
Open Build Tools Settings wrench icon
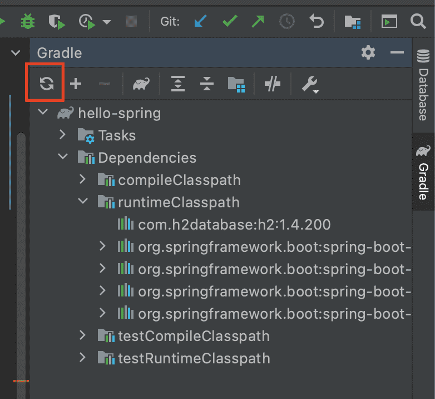point(310,84)
